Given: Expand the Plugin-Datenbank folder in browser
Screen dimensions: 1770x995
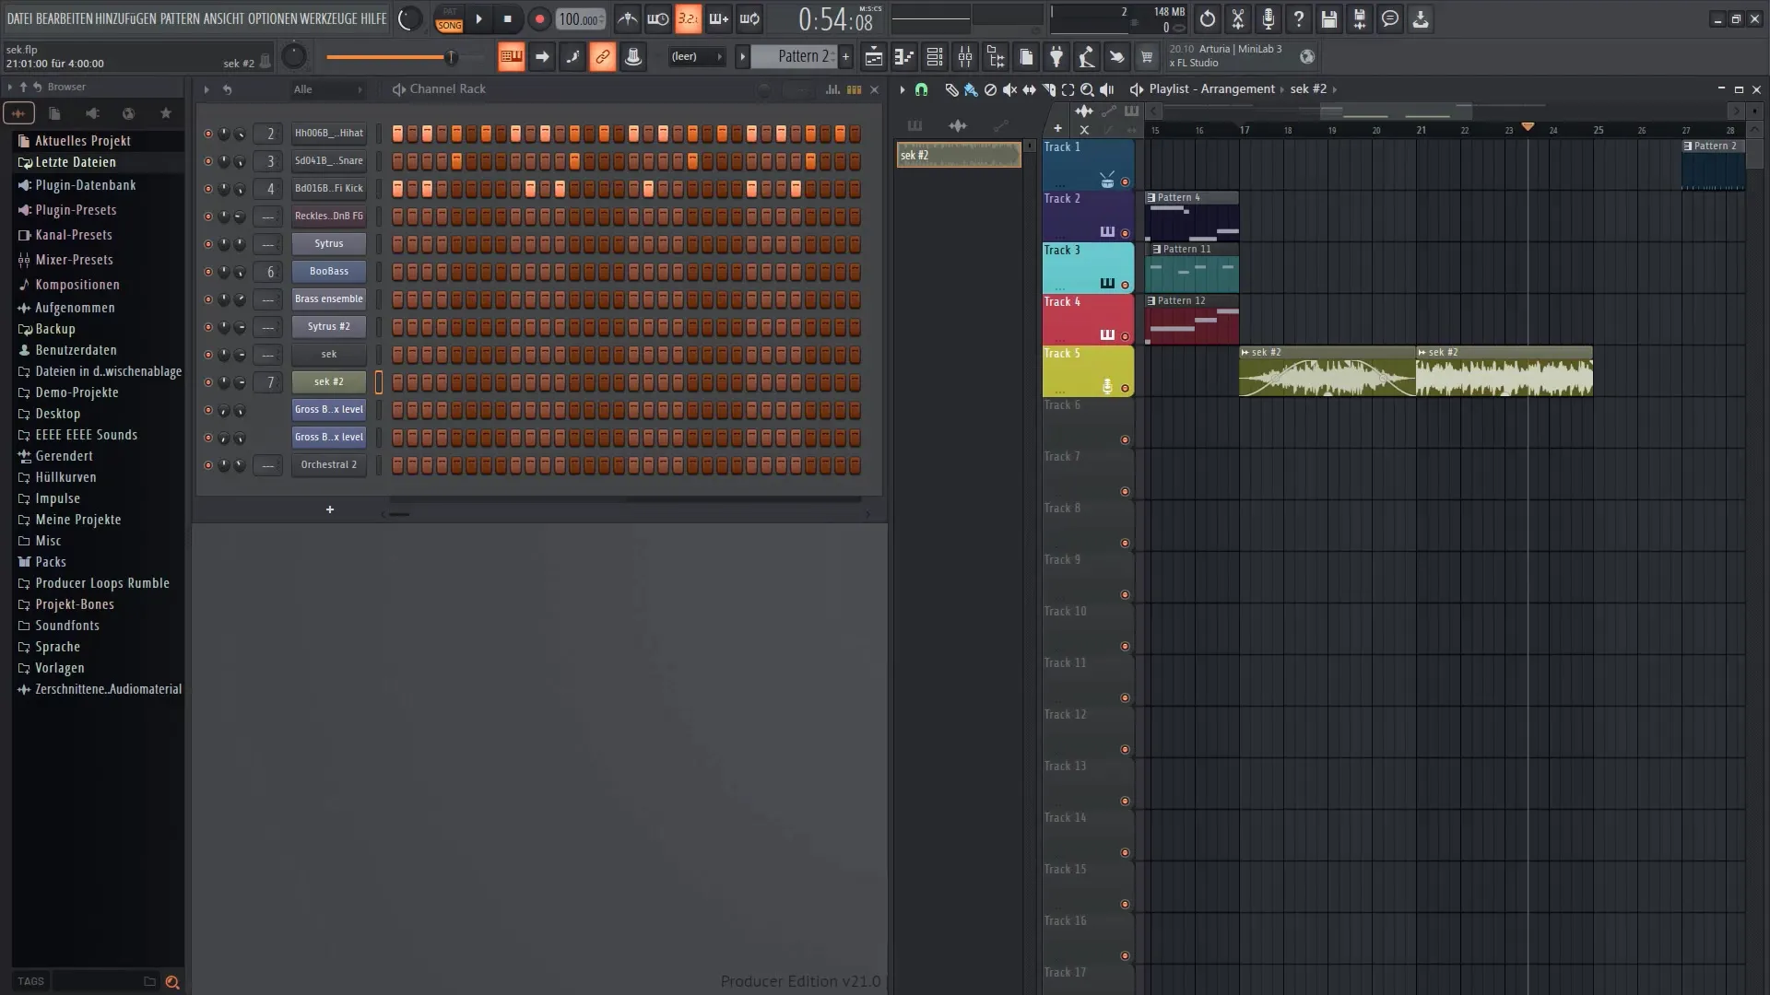Looking at the screenshot, I should coord(85,184).
